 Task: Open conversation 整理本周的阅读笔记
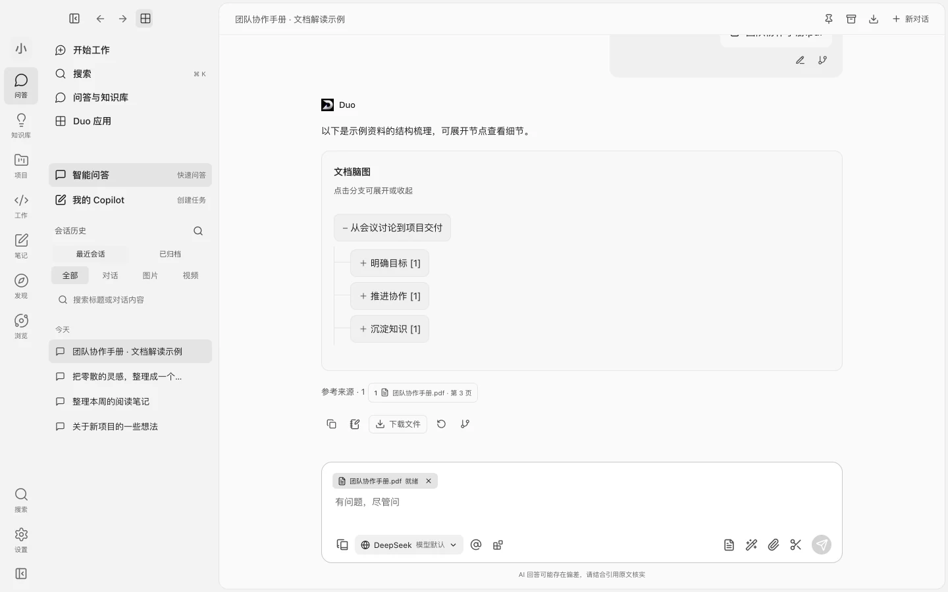(x=130, y=401)
